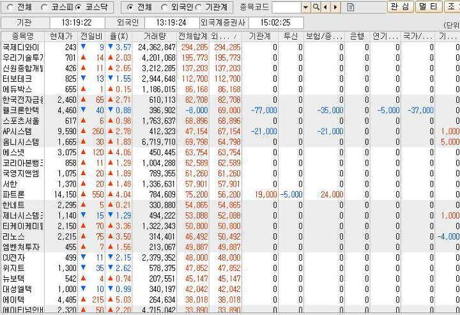Click the previous stock left arrow icon
The width and height of the screenshot is (460, 315).
click(x=325, y=7)
